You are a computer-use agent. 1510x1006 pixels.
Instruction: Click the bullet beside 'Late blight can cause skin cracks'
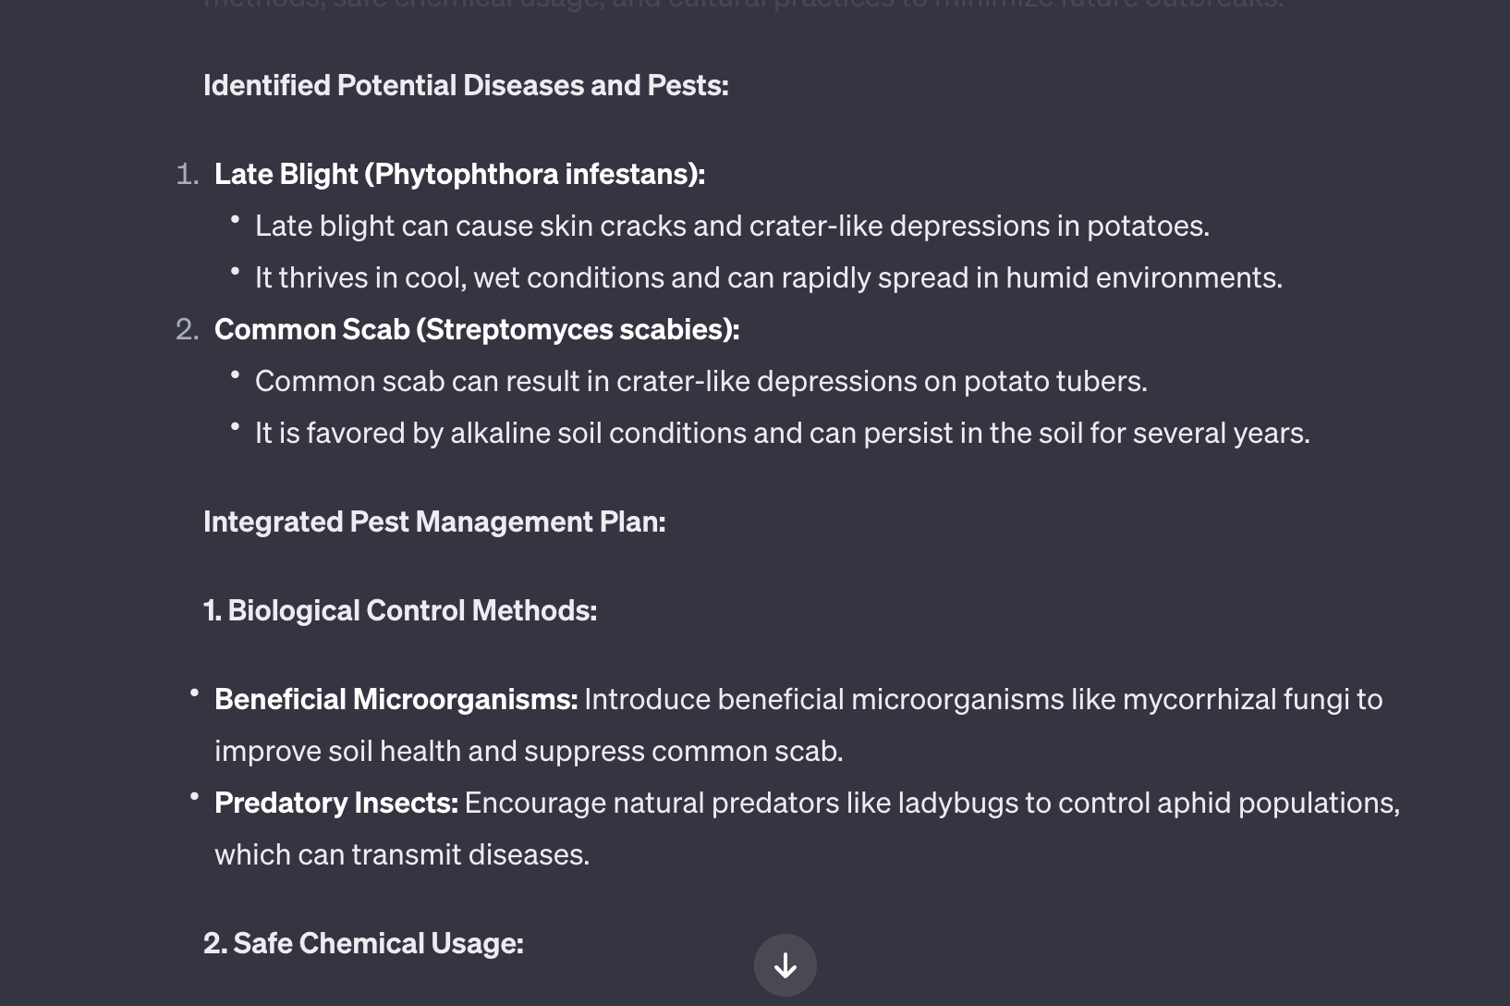click(236, 220)
